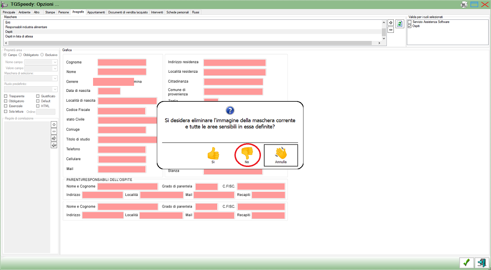Switch to the Appuntamenti tab
This screenshot has width=491, height=270.
click(x=96, y=12)
